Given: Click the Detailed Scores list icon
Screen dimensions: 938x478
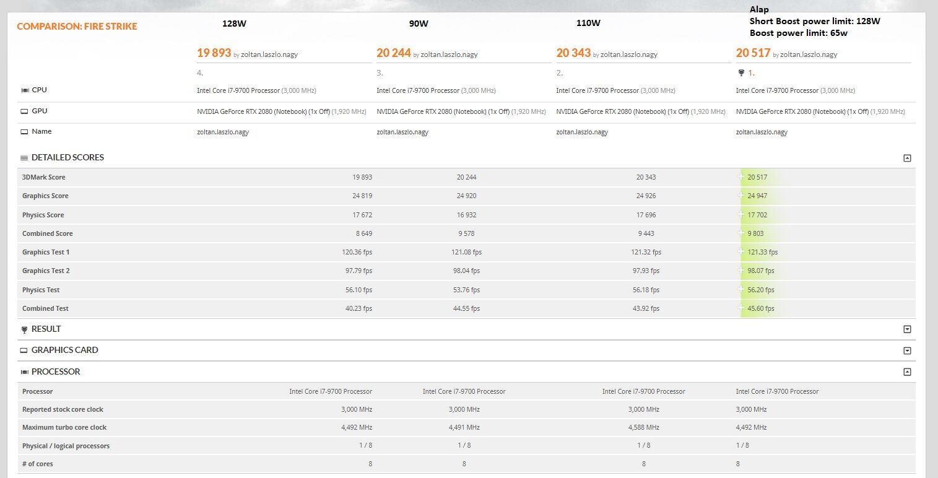Looking at the screenshot, I should (x=25, y=158).
